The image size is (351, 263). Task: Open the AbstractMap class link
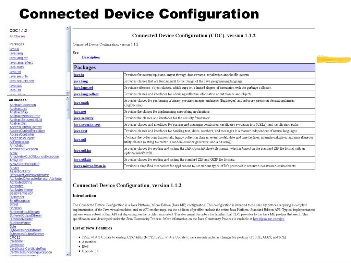pyautogui.click(x=19, y=112)
